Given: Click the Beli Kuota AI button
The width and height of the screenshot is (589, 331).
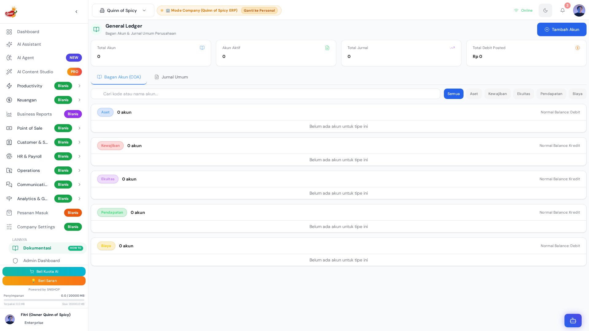Looking at the screenshot, I should [44, 272].
